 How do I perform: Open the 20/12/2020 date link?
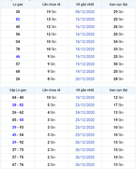pyautogui.click(x=85, y=79)
